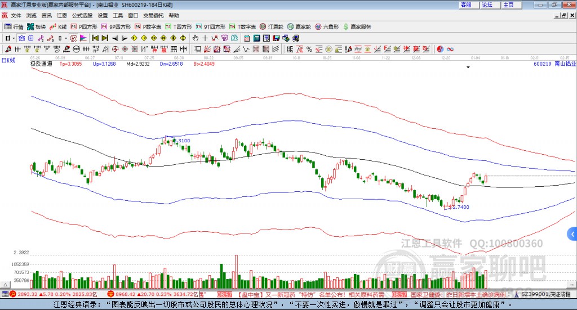Select the percent sign drawing tool
Screen dimensions: 577x310
pos(309,49)
